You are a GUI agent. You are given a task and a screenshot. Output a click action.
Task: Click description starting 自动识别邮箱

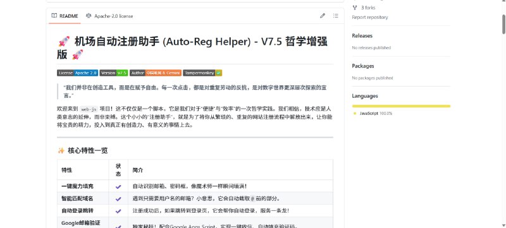190,186
